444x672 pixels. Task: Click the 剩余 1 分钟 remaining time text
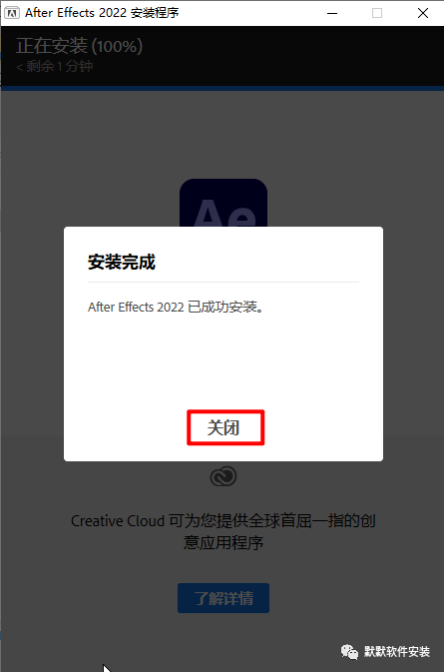pyautogui.click(x=54, y=67)
